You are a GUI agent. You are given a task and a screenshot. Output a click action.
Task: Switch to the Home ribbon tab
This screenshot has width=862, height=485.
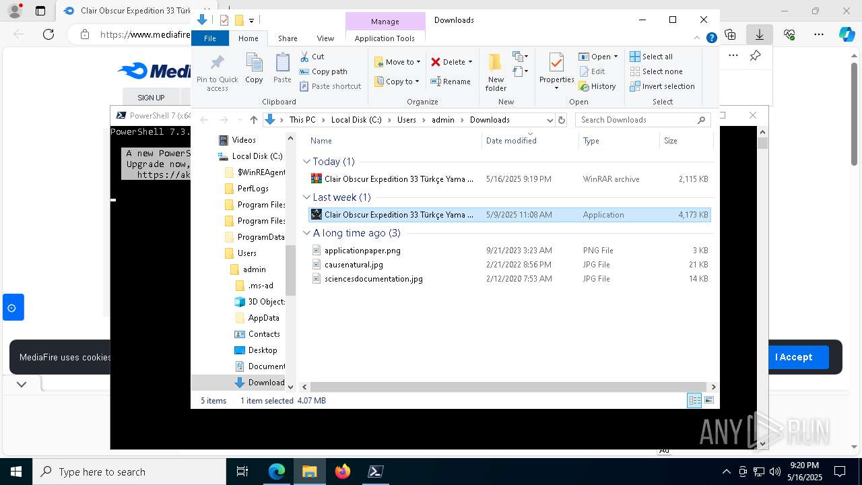tap(248, 38)
